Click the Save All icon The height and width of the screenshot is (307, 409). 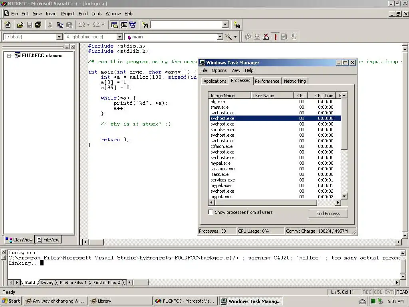click(38, 25)
